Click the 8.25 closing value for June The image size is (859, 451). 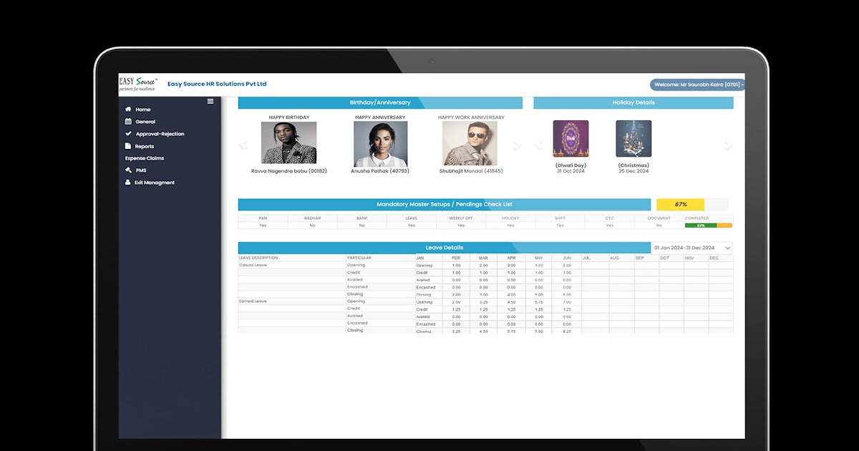pyautogui.click(x=567, y=331)
